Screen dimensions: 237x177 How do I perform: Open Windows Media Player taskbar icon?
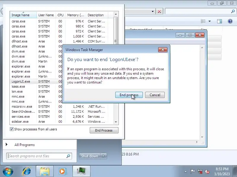pos(63,171)
